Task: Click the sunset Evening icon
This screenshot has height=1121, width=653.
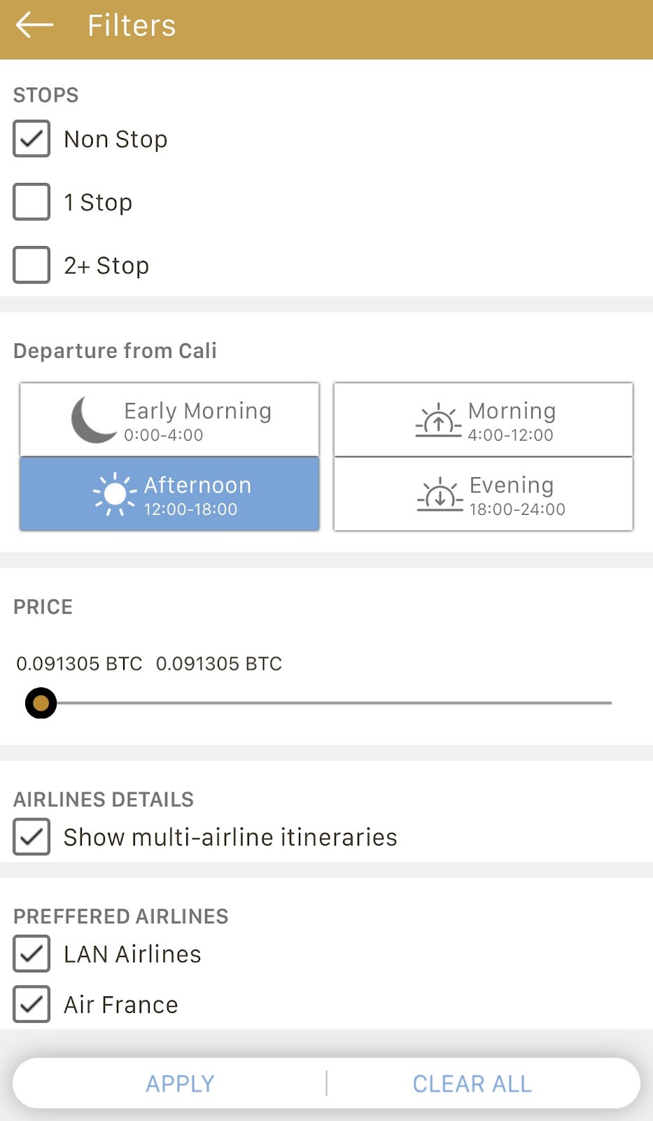Action: (x=440, y=494)
